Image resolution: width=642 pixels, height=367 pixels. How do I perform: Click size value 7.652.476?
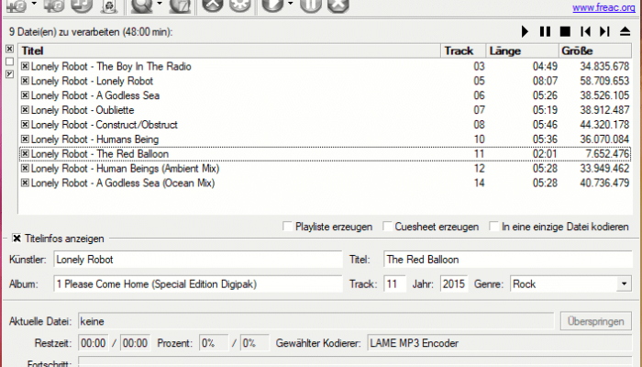tap(607, 153)
